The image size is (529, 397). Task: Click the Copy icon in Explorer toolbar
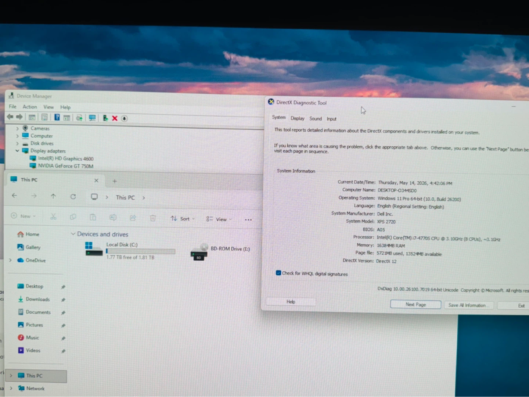(73, 217)
